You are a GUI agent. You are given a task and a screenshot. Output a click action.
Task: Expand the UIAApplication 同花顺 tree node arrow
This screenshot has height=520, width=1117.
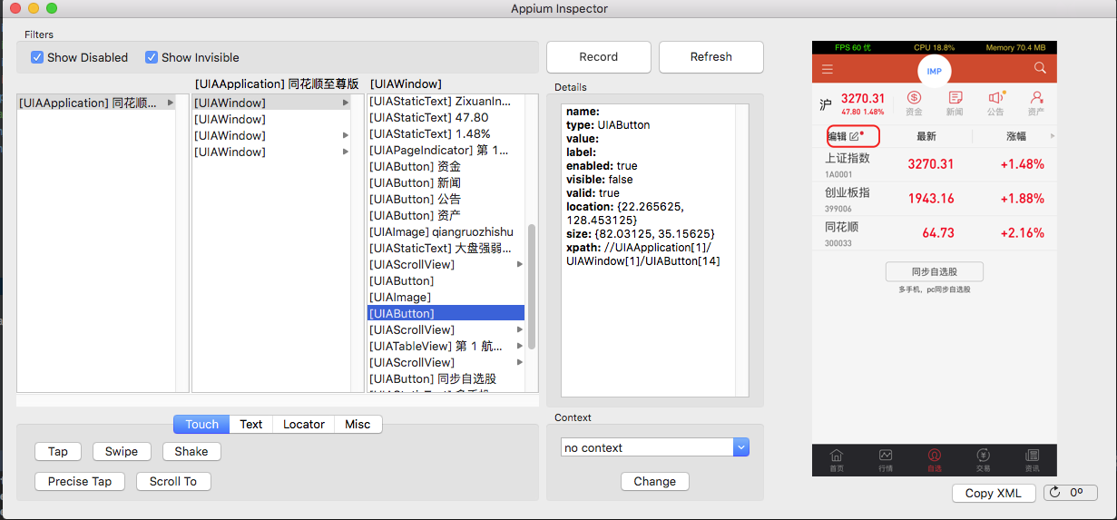171,103
